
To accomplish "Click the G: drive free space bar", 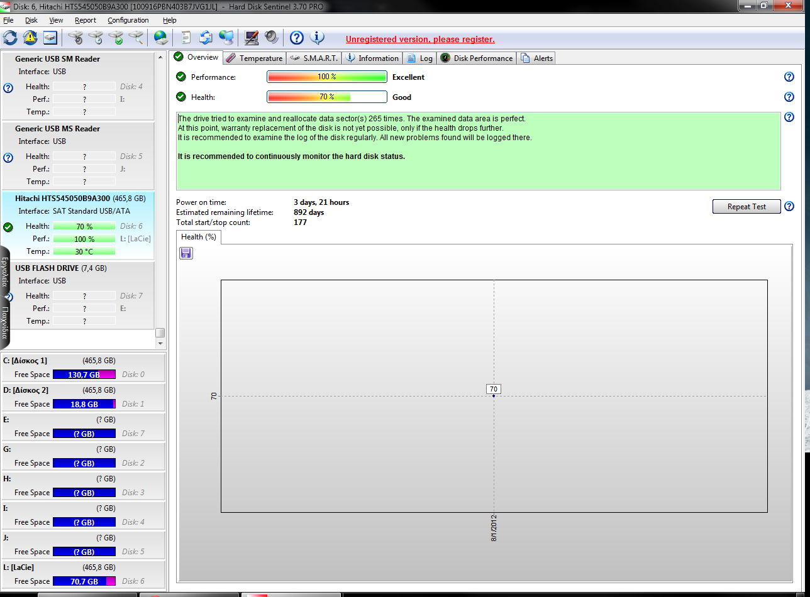I will point(84,463).
